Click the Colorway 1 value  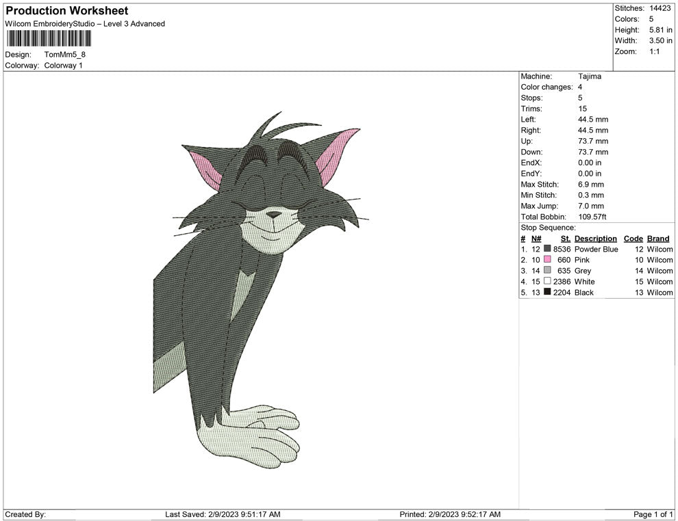tap(63, 66)
